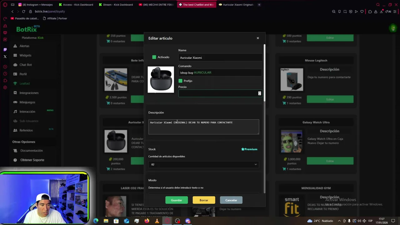400x225 pixels.
Task: Click the Widgets grid icon
Action: point(15,55)
